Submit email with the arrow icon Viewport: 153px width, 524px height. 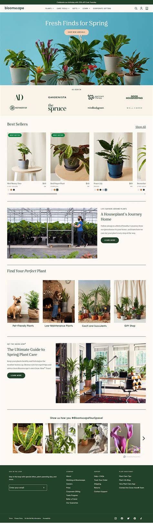pyautogui.click(x=44, y=487)
